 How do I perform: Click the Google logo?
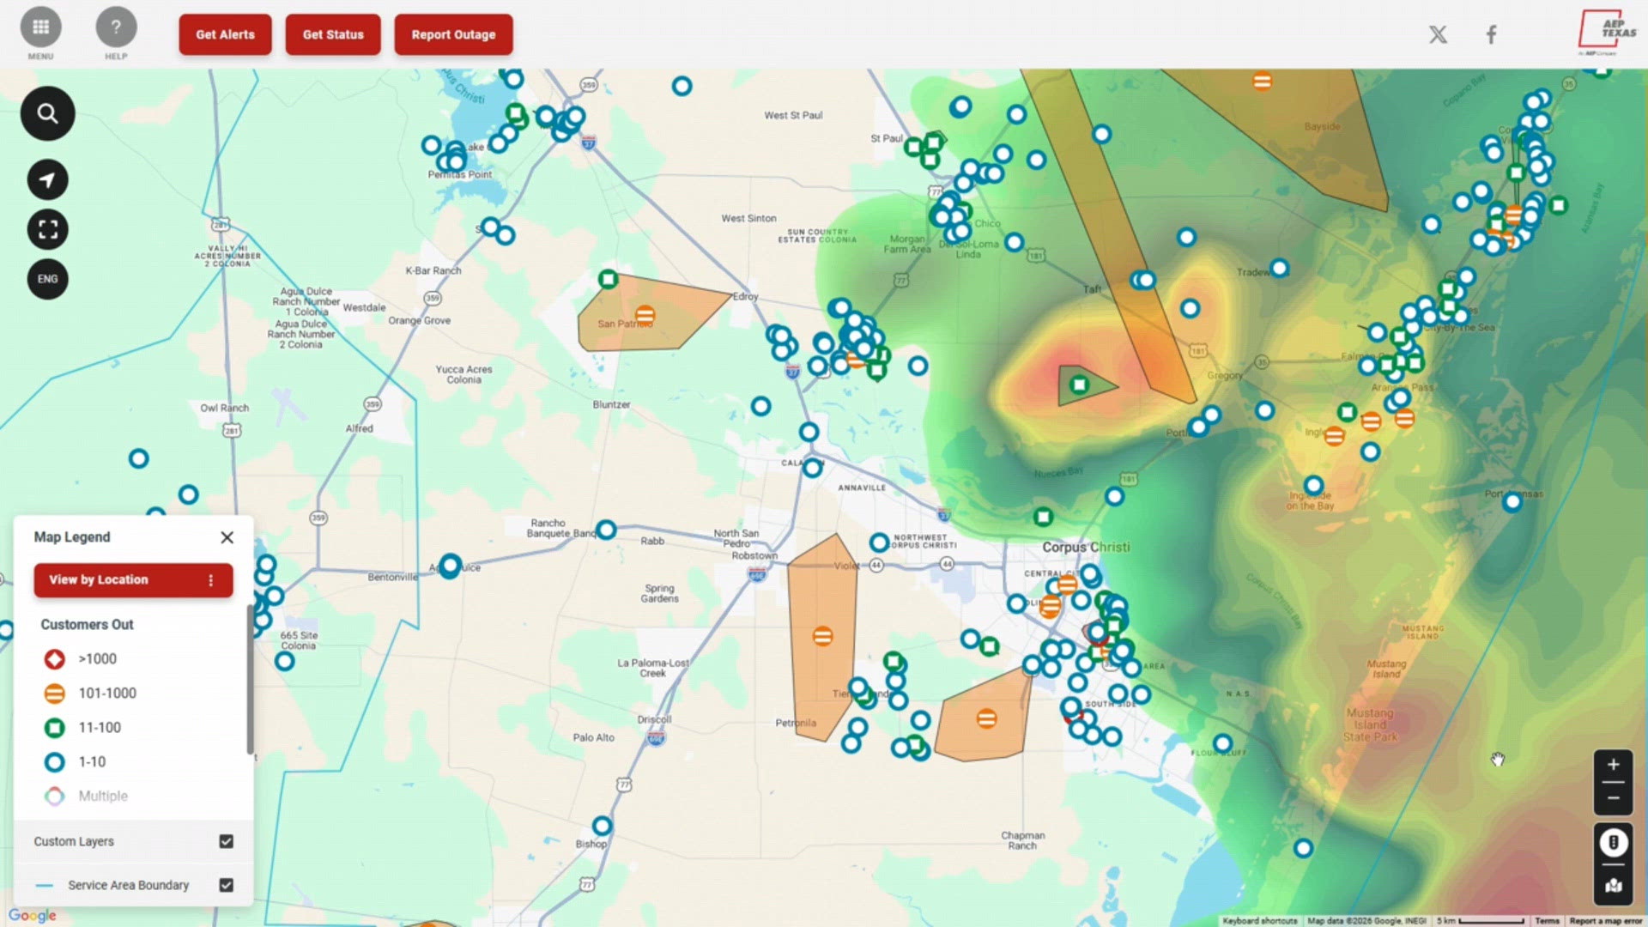33,915
